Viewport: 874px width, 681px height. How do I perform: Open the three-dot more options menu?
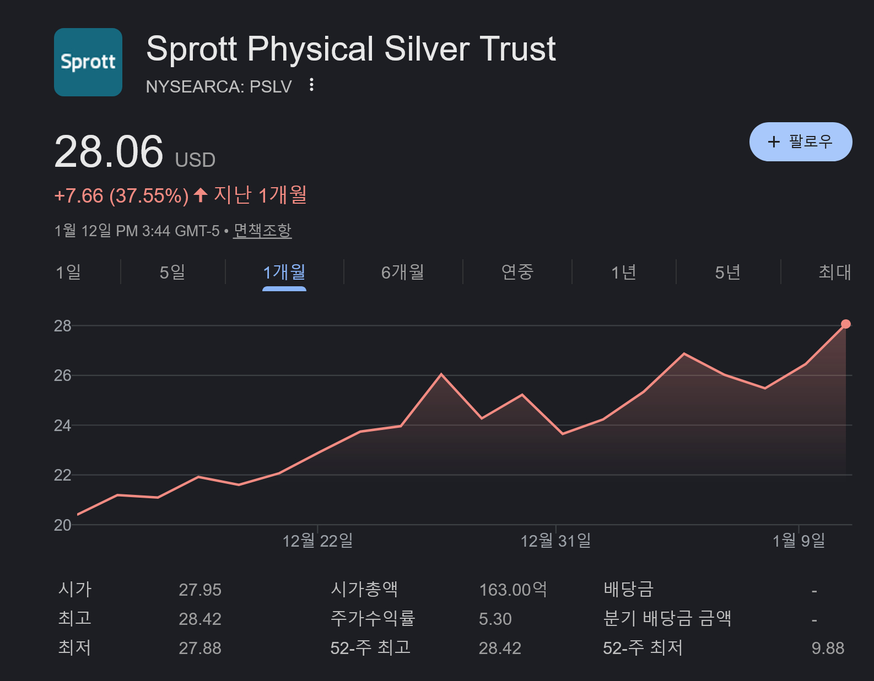(x=312, y=85)
